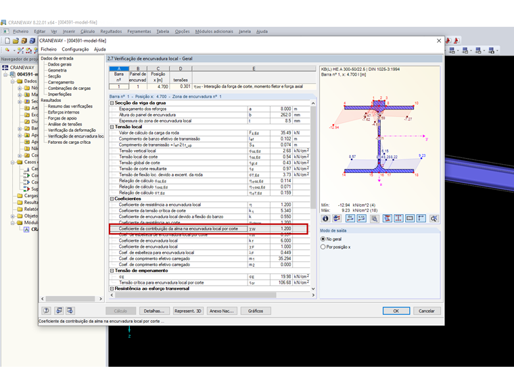Select 'Resumo das verificações' in dialog tree
Image resolution: width=514 pixels, height=385 pixels.
[70, 107]
